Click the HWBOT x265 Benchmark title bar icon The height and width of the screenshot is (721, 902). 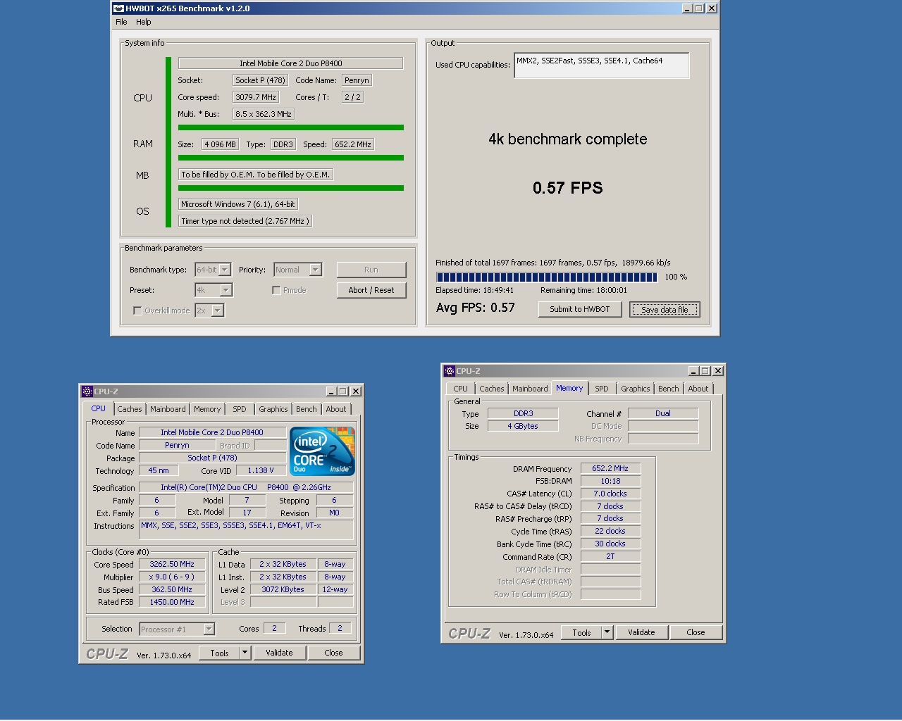[x=118, y=8]
